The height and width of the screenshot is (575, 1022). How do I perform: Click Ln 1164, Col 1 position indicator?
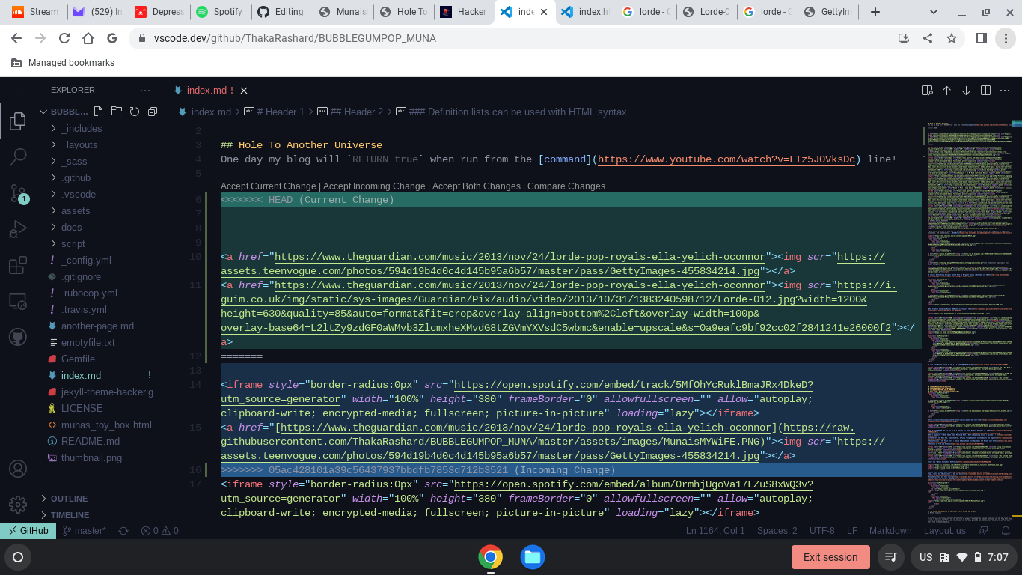tap(715, 531)
